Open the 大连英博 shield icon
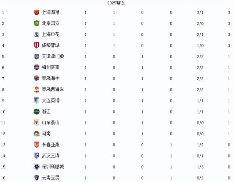 pos(37,100)
